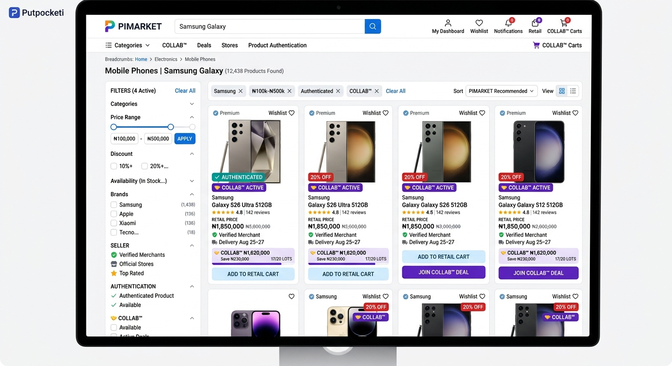Click the ₦100,000 minimum price field
The image size is (672, 366).
124,139
